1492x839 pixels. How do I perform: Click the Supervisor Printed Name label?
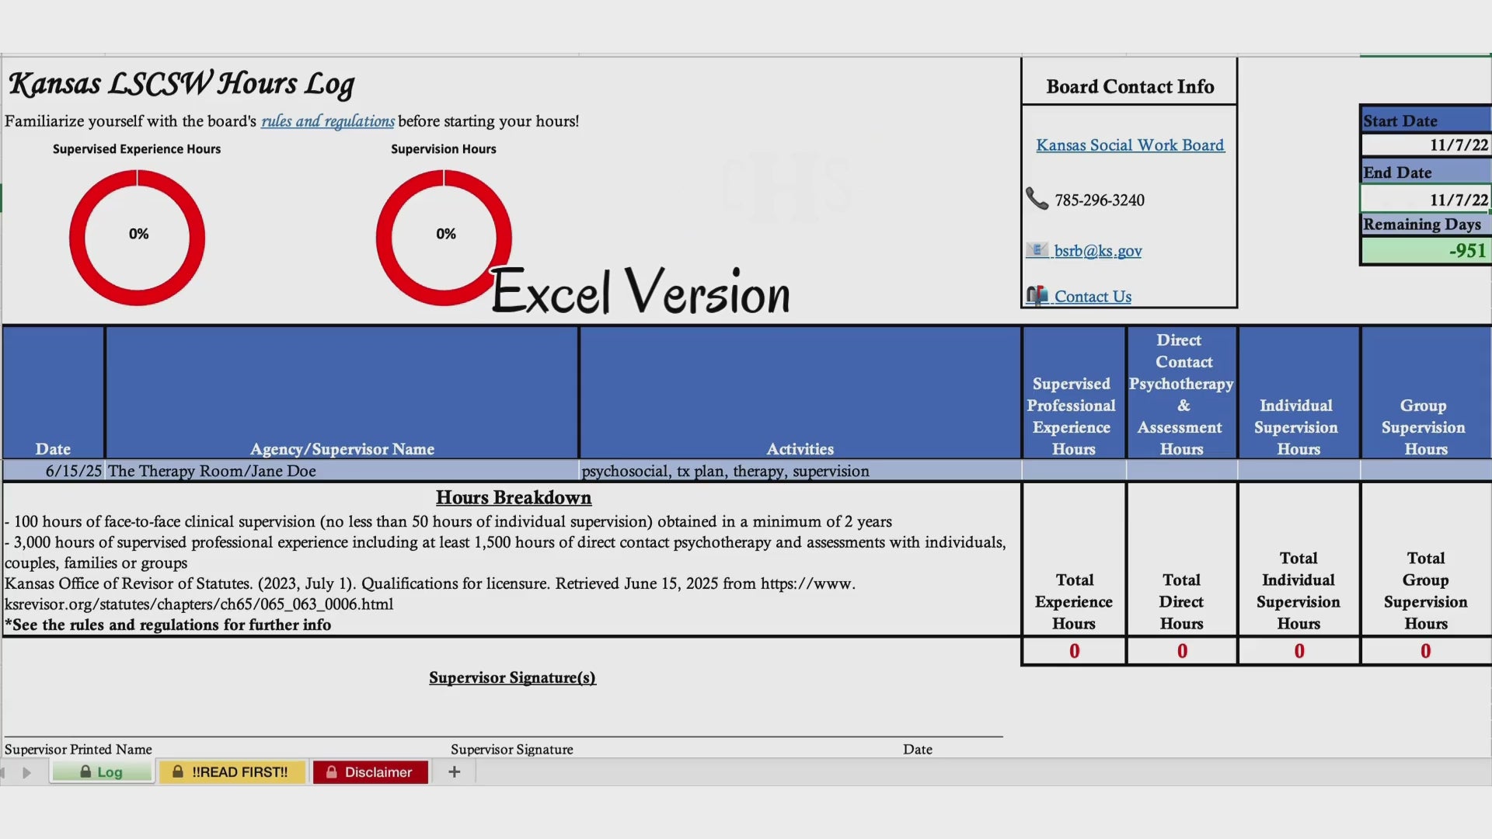pyautogui.click(x=78, y=749)
